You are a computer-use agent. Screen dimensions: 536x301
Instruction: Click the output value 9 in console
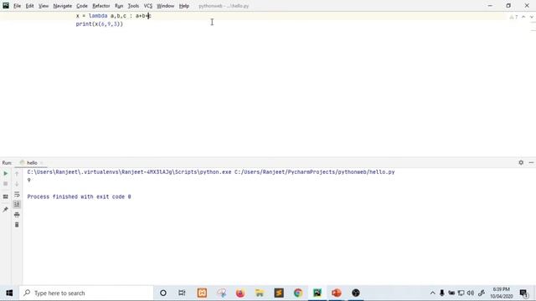pos(29,181)
